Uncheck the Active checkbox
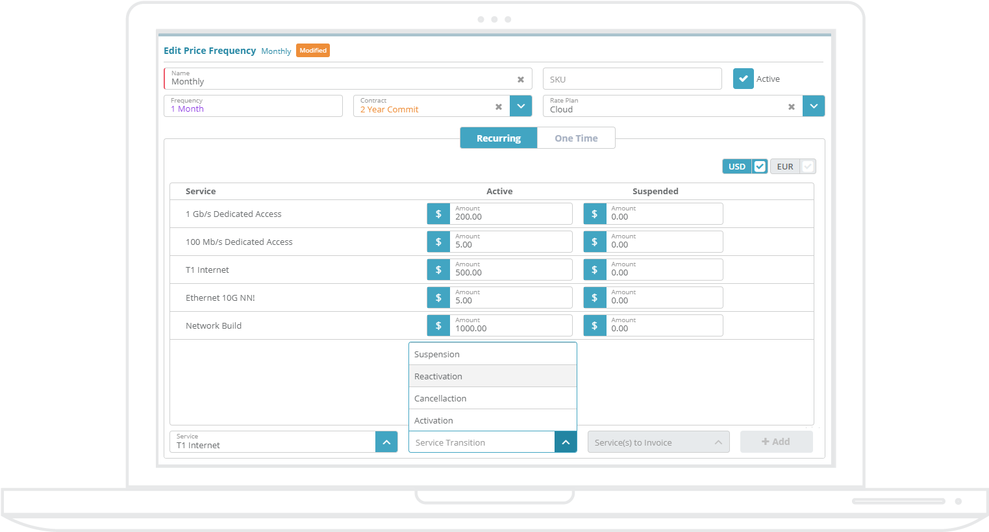 point(743,78)
